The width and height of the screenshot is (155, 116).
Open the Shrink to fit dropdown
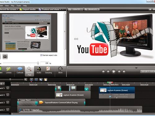pos(99,9)
